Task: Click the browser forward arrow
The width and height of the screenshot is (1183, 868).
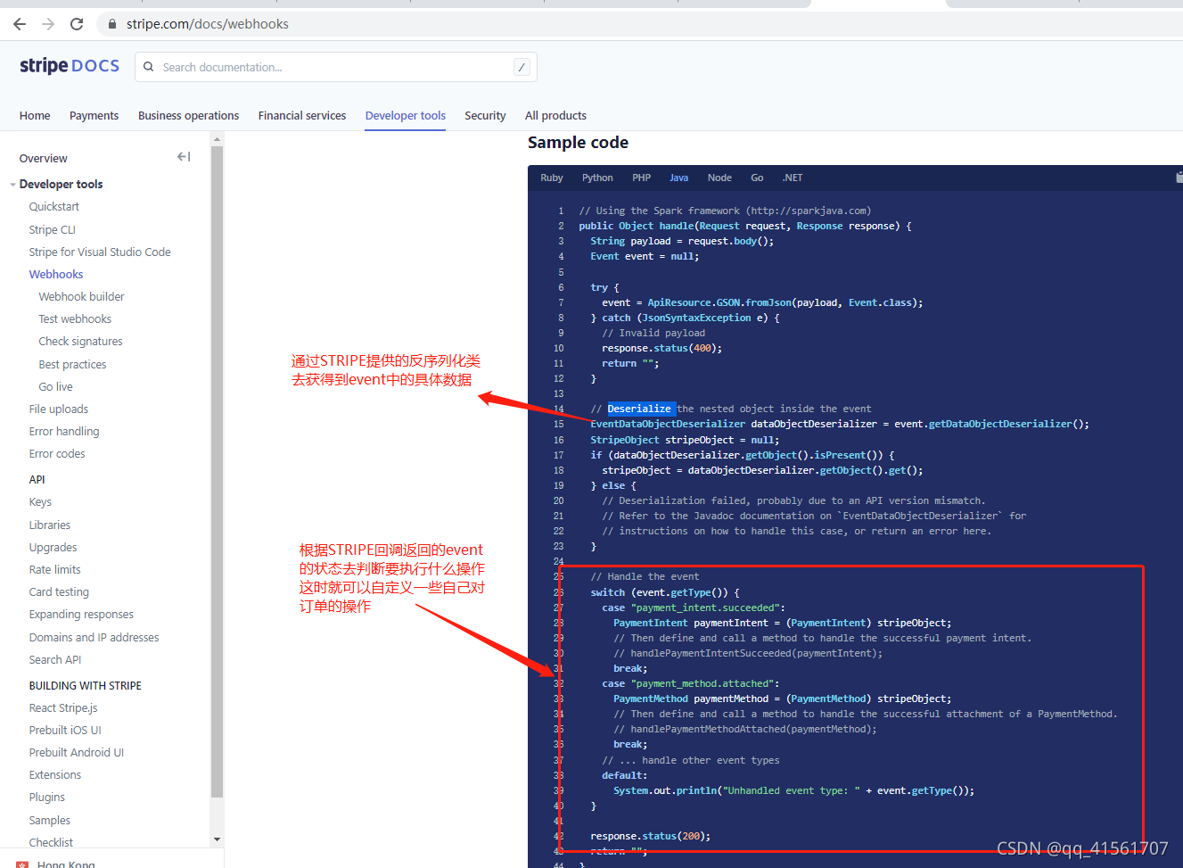Action: pos(48,24)
